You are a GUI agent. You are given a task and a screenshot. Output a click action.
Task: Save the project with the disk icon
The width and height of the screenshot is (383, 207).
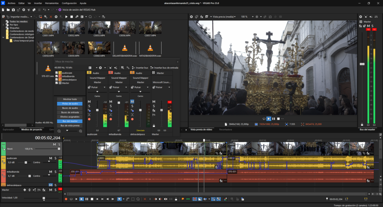(x=13, y=10)
